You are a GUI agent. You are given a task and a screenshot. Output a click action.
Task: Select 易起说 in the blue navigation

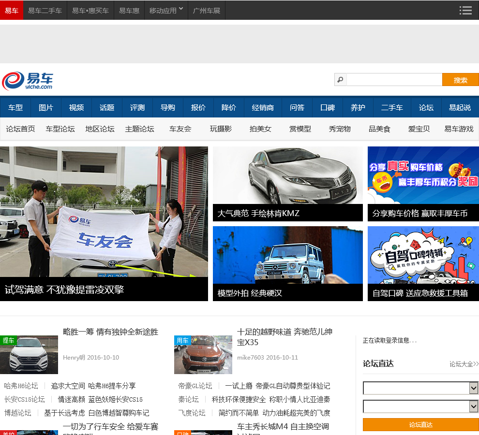(460, 107)
